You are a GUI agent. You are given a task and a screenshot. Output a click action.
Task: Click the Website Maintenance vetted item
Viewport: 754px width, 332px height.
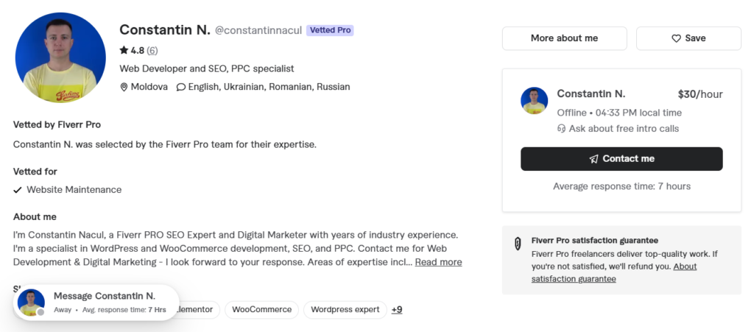(x=74, y=190)
